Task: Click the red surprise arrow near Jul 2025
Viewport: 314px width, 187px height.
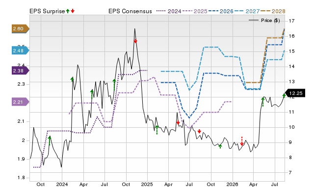Action: point(199,131)
